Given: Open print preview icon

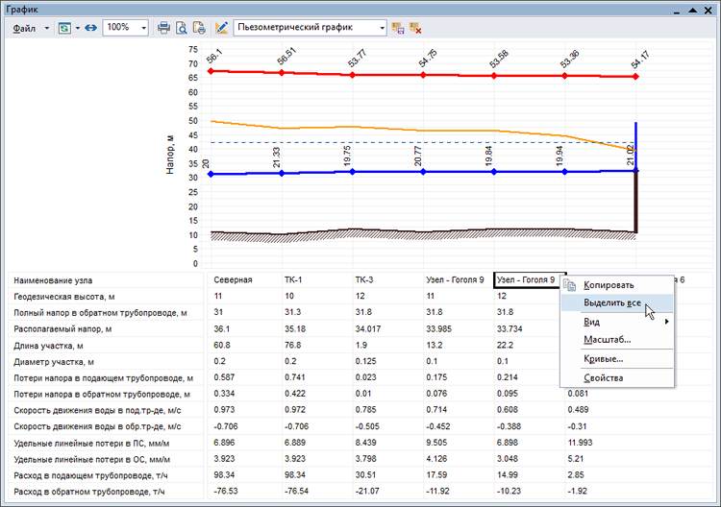Looking at the screenshot, I should [x=182, y=28].
